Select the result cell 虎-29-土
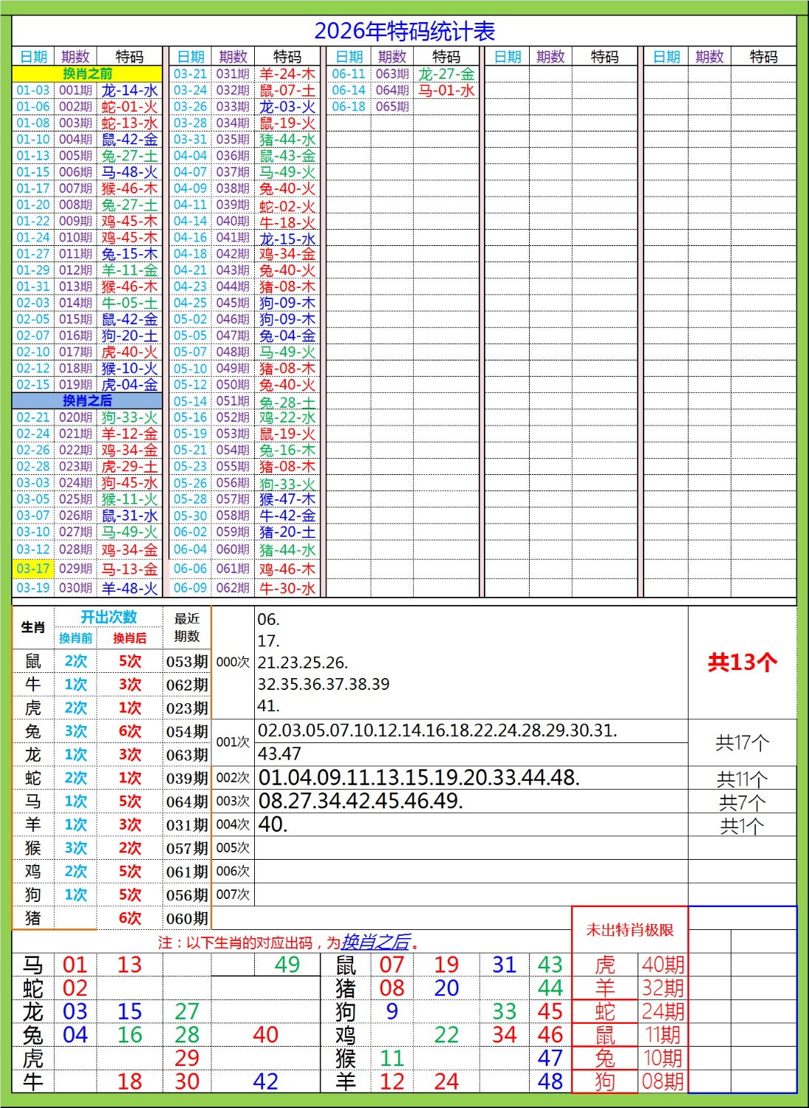The width and height of the screenshot is (809, 1108). pyautogui.click(x=129, y=466)
